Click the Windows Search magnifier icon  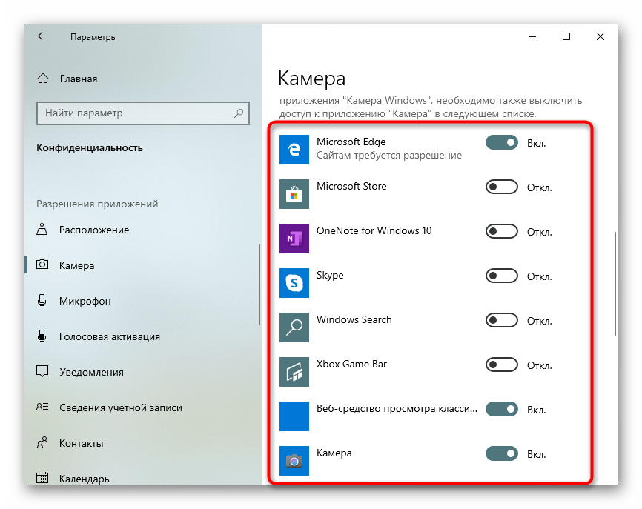294,327
